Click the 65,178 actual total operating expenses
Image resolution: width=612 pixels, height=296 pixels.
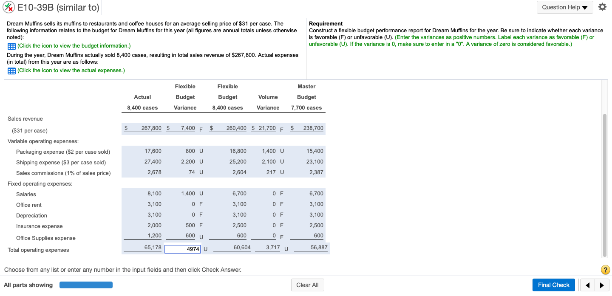(153, 248)
